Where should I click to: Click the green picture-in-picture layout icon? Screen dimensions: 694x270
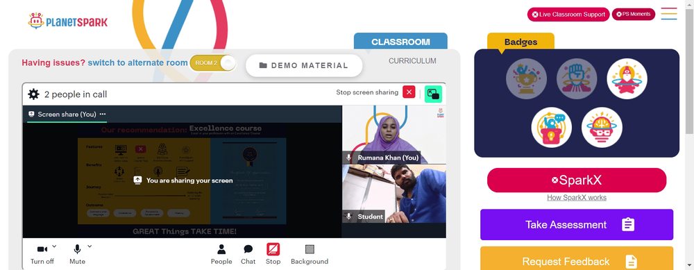pyautogui.click(x=433, y=94)
